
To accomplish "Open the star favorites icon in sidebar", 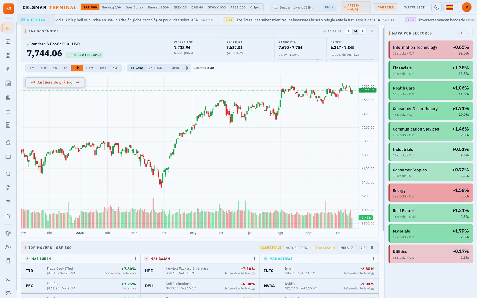I will pos(8,142).
